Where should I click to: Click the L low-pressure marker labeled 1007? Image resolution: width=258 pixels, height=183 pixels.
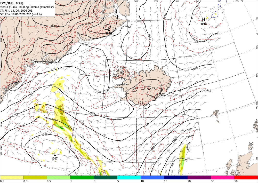[x=54, y=154]
